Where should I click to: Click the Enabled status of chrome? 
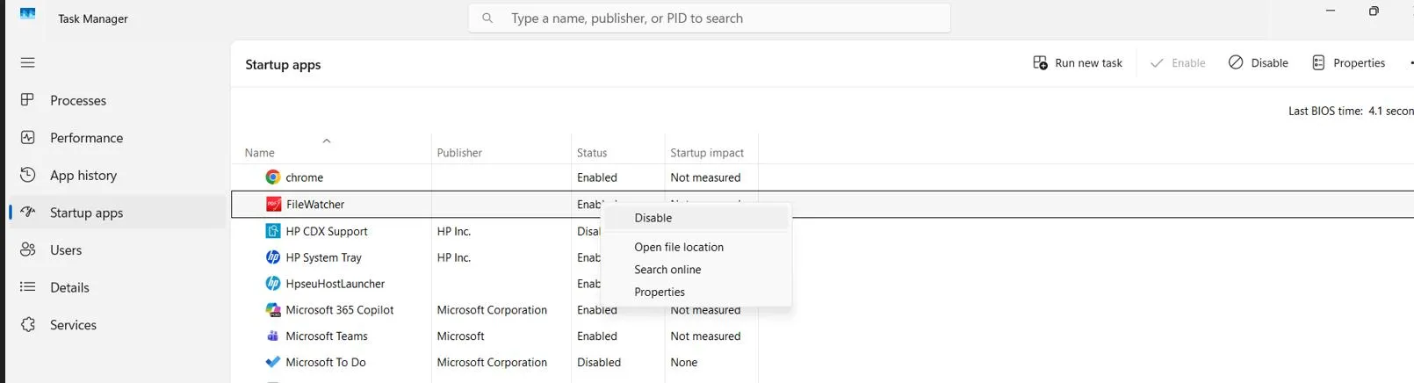[597, 177]
